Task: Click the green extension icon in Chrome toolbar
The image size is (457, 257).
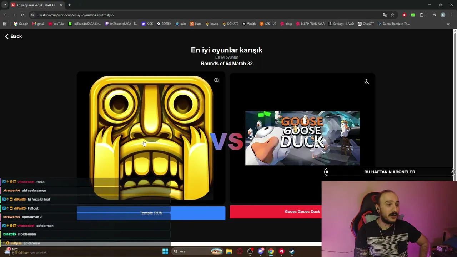Action: click(x=413, y=15)
